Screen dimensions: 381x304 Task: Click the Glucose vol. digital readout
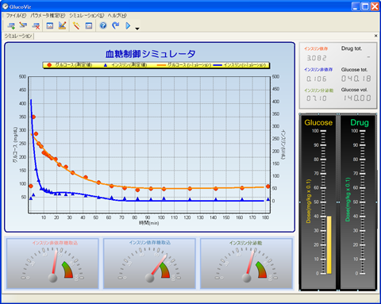(x=357, y=98)
